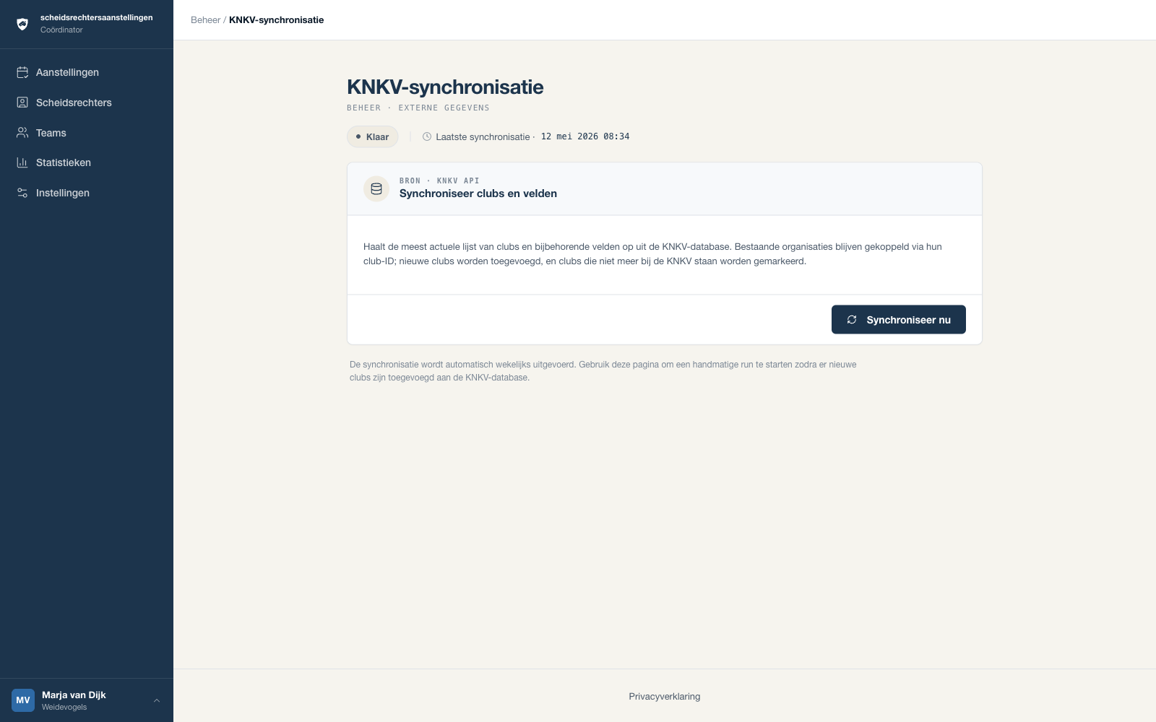1156x722 pixels.
Task: Start sync with Synchroniseer nu button
Action: coord(899,320)
